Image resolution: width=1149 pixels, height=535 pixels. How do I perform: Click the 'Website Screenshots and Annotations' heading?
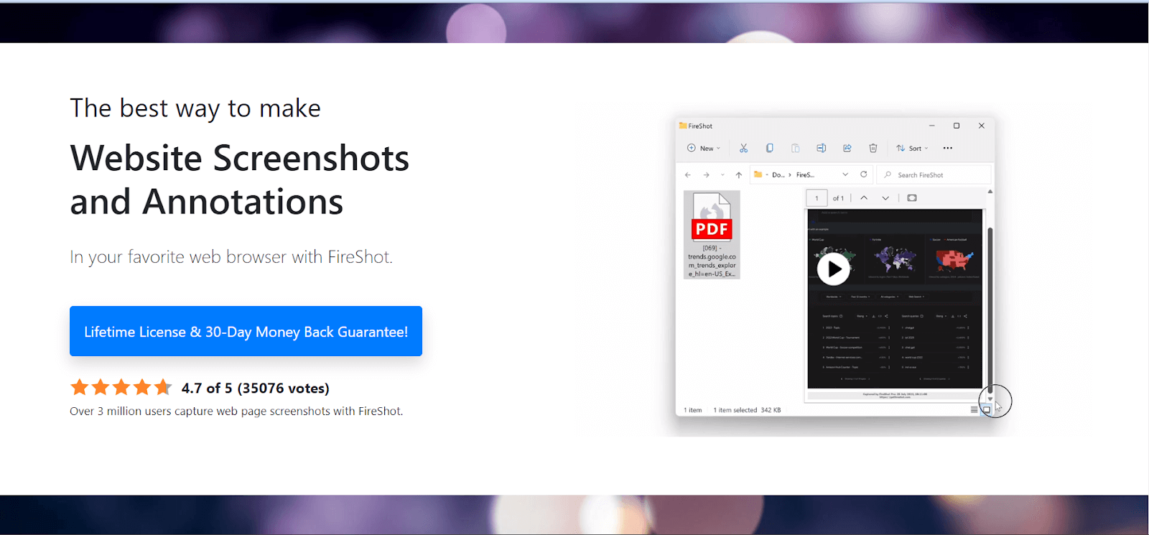(x=240, y=180)
